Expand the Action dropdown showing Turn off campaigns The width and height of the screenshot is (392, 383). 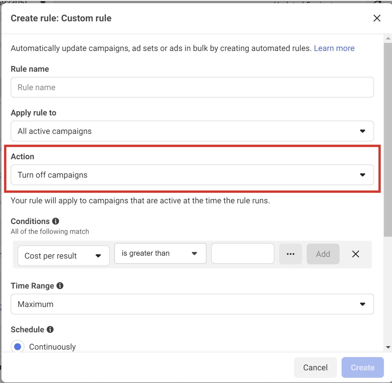pos(192,175)
